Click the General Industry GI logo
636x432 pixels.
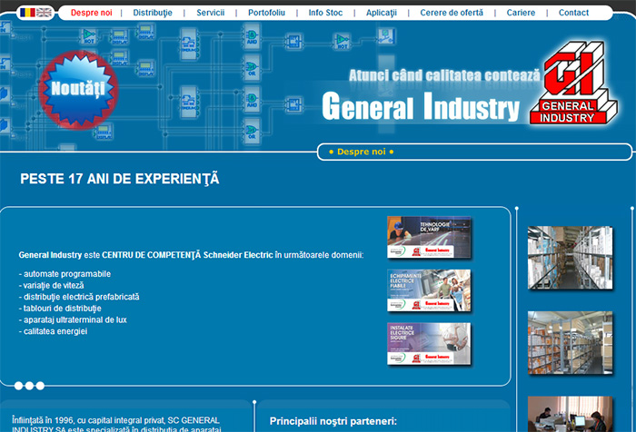(573, 83)
